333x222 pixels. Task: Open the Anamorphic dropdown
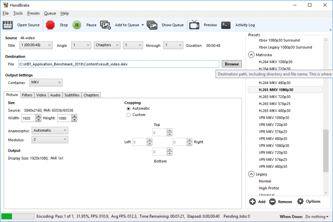click(50, 131)
